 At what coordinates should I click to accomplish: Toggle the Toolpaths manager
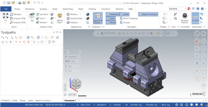[x=112, y=14]
